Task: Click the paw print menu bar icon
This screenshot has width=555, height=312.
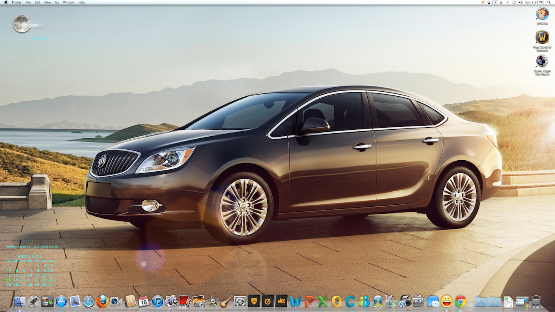Action: (489, 2)
